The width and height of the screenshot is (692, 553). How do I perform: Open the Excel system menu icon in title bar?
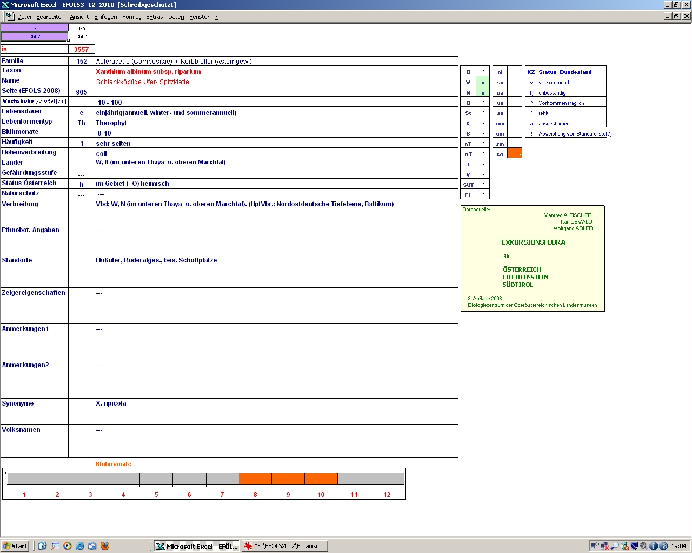(5, 5)
